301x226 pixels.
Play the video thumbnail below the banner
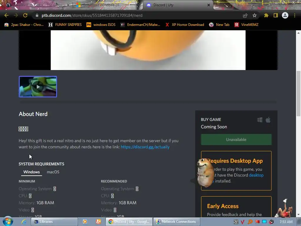[38, 87]
